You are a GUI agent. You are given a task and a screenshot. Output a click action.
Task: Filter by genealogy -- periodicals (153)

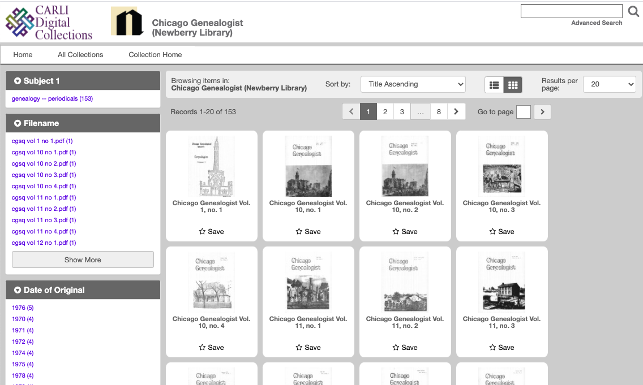[x=52, y=99]
